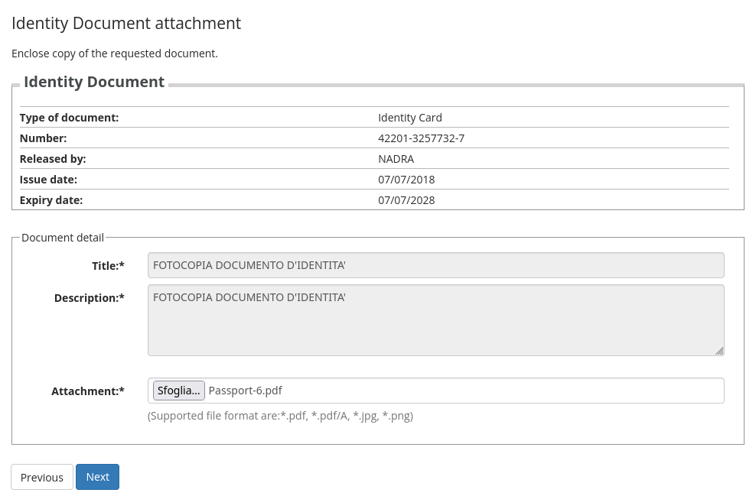Click the Description field label
This screenshot has width=756, height=496.
point(89,297)
